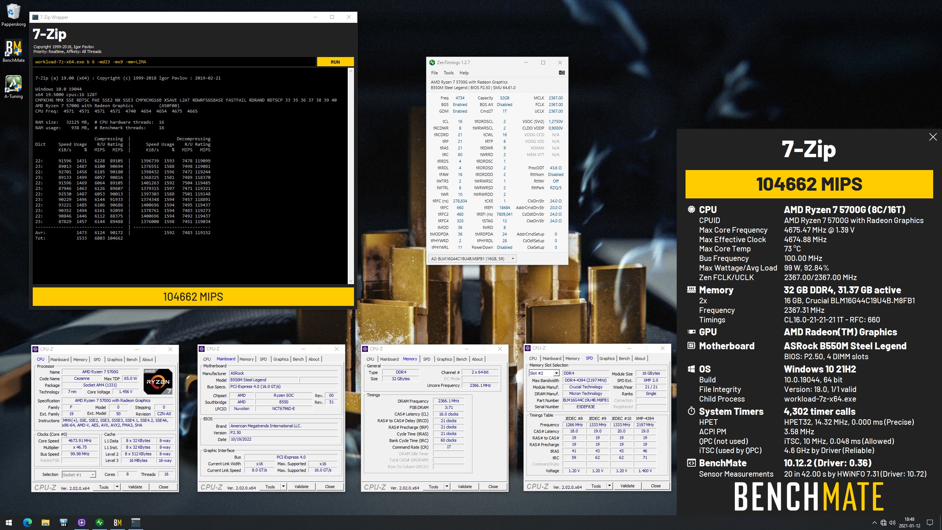Expand Tools arrow in the CPU-Z Mainboard window
The image size is (942, 530).
coord(283,487)
